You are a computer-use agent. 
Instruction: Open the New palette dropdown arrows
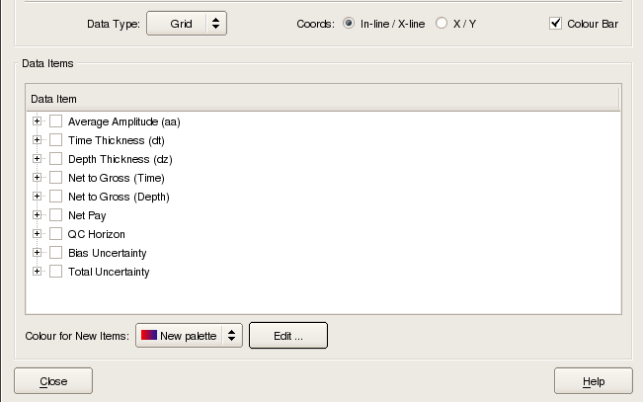click(232, 336)
